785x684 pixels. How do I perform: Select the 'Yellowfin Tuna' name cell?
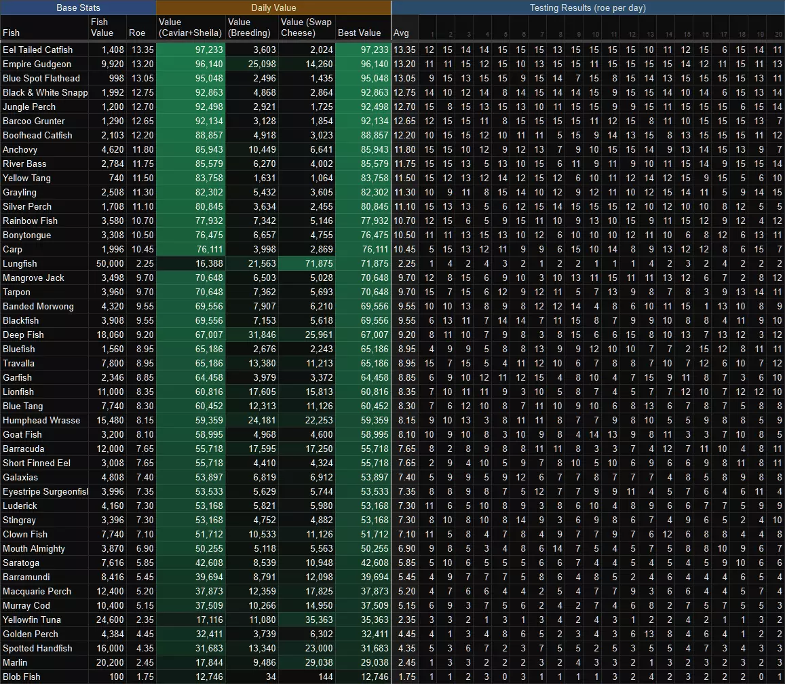coord(45,620)
